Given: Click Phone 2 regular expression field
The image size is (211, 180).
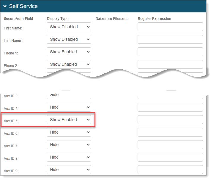Looking at the screenshot, I should [x=170, y=64].
